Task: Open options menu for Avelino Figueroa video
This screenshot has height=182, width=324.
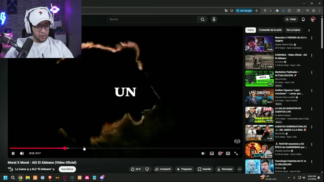Action: point(312,90)
